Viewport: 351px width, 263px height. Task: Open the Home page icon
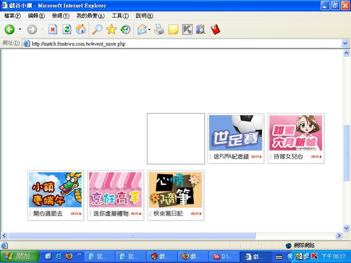81,29
